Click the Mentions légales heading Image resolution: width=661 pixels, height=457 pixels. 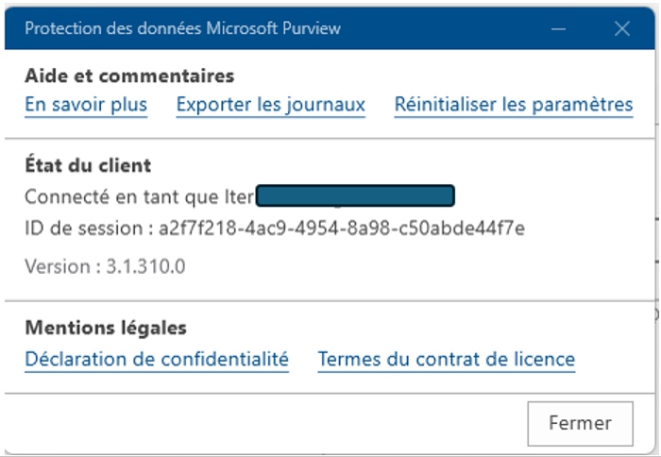click(x=106, y=328)
